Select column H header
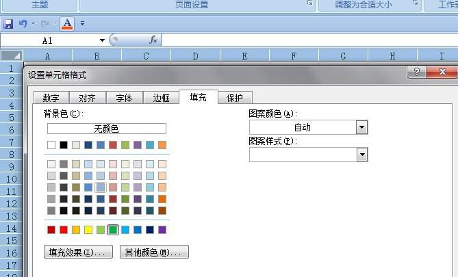458x277 pixels. [392, 55]
